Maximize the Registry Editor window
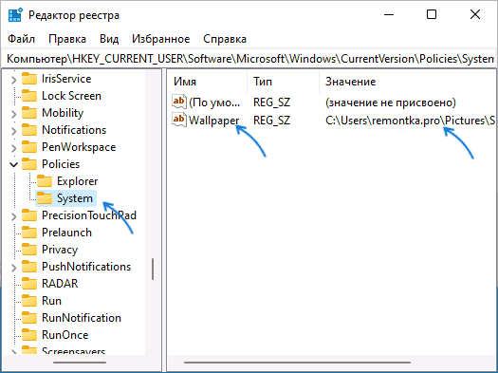Image resolution: width=498 pixels, height=373 pixels. pyautogui.click(x=432, y=14)
